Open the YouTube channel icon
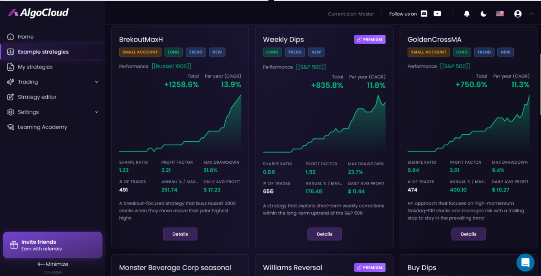Screen dimensions: 541x276 (x=437, y=14)
